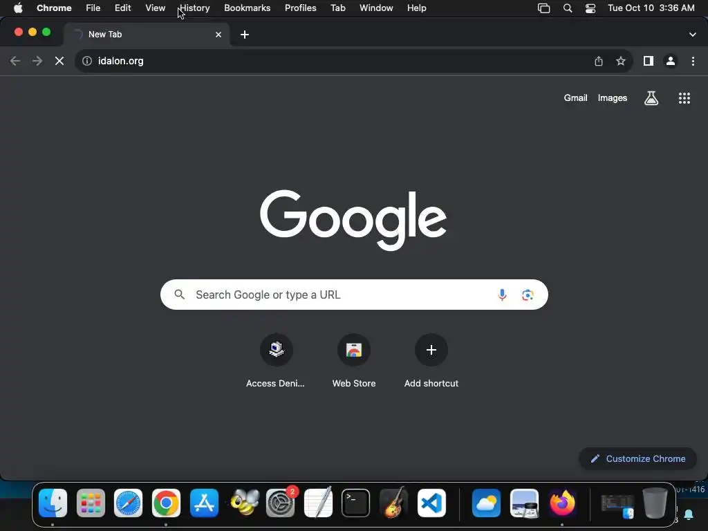Viewport: 708px width, 531px height.
Task: Launch Firefox from the dock
Action: point(562,503)
